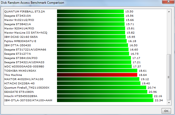
Task: Select the This Machine label
Action: coord(13,75)
